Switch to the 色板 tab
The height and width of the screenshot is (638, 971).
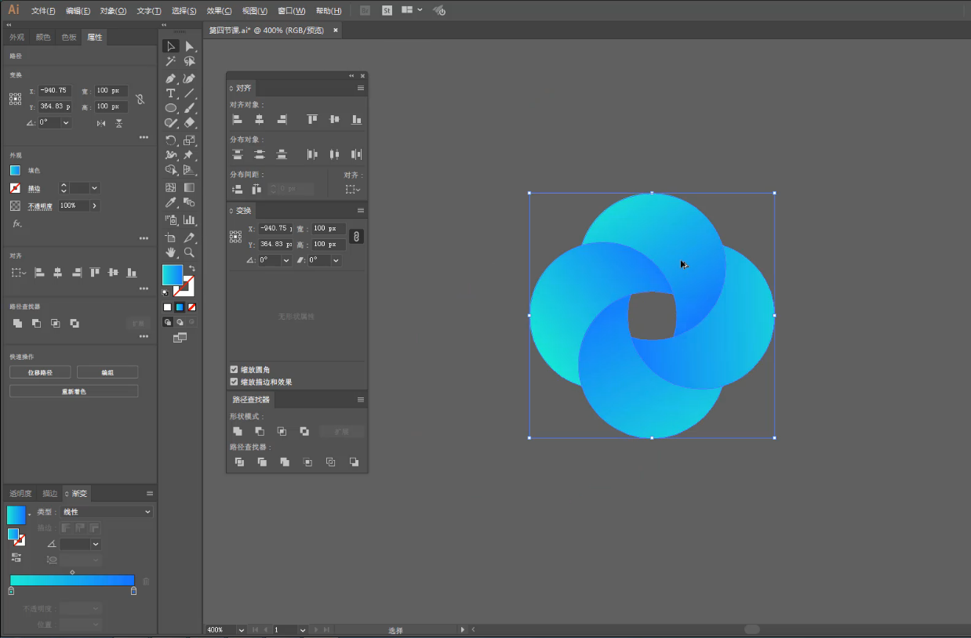tap(69, 37)
